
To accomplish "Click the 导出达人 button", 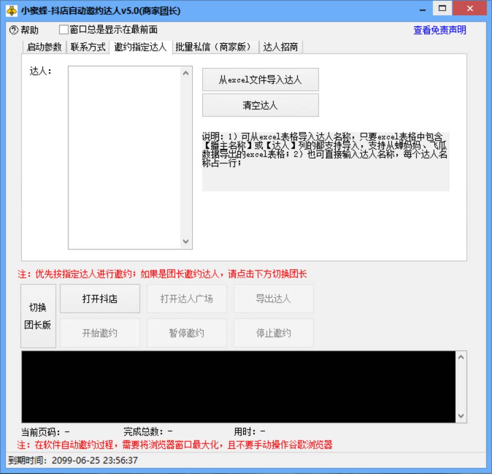I will click(273, 298).
